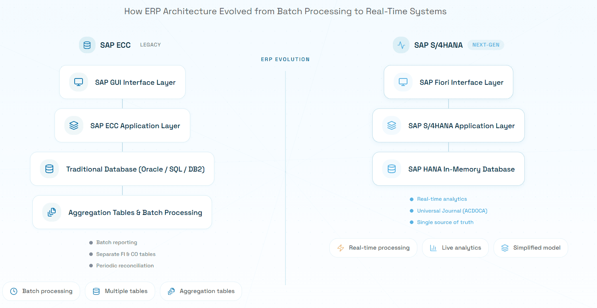Click the Live analytics chip
The image size is (597, 308).
[x=455, y=248]
